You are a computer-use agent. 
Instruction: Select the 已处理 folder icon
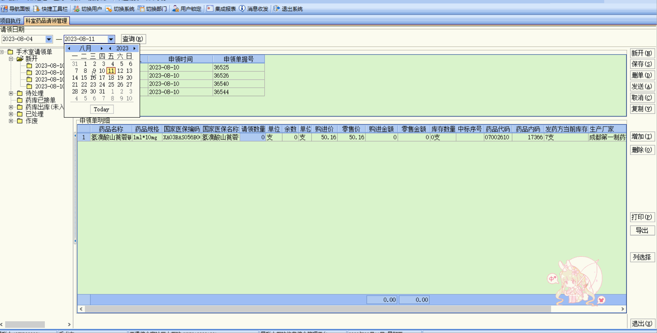20,114
